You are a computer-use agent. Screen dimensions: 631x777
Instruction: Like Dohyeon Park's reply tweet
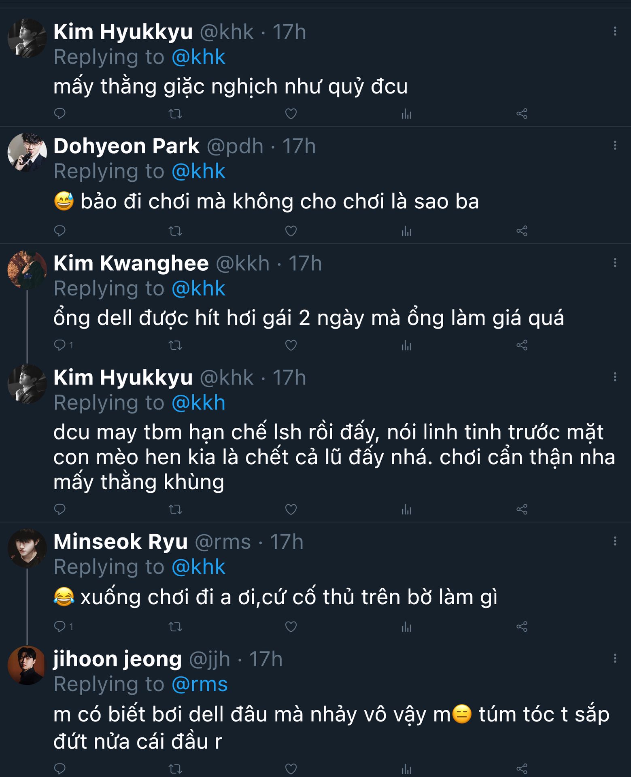pos(291,231)
